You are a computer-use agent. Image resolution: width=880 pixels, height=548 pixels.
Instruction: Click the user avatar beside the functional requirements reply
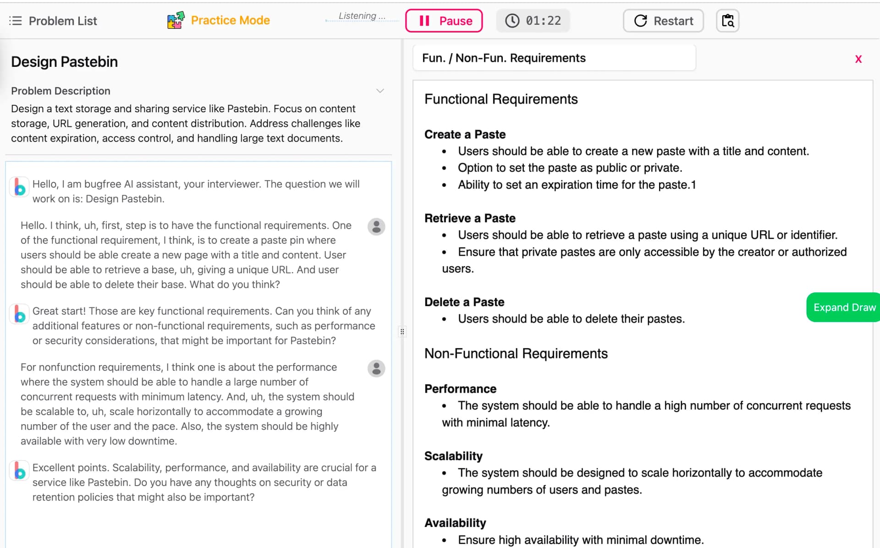click(x=376, y=226)
